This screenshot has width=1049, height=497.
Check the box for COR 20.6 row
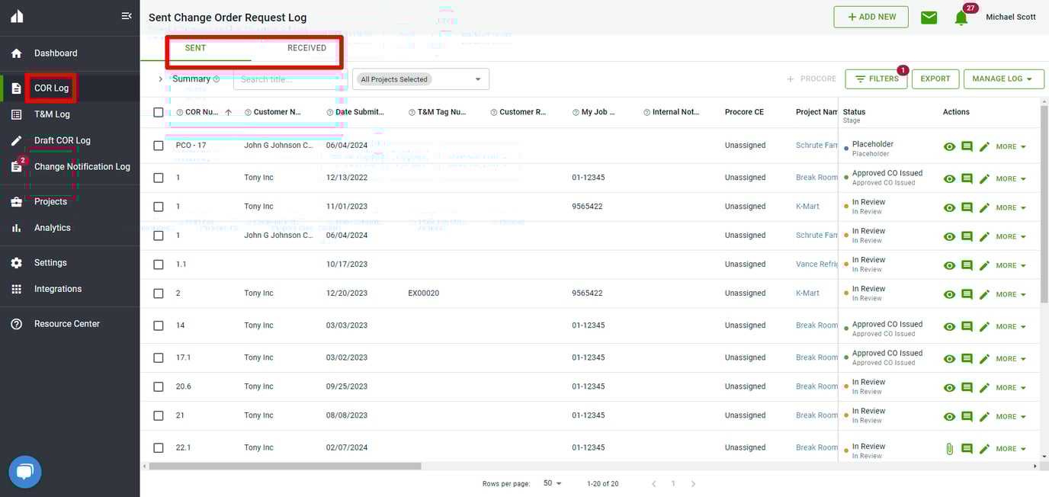[x=159, y=386]
